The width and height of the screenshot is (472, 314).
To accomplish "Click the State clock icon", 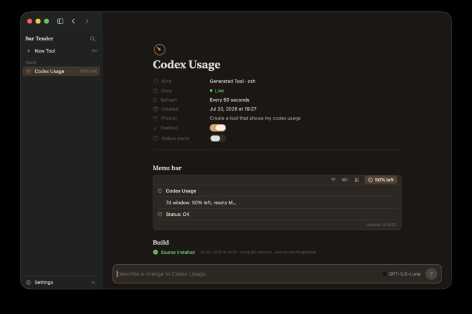I will pos(155,91).
